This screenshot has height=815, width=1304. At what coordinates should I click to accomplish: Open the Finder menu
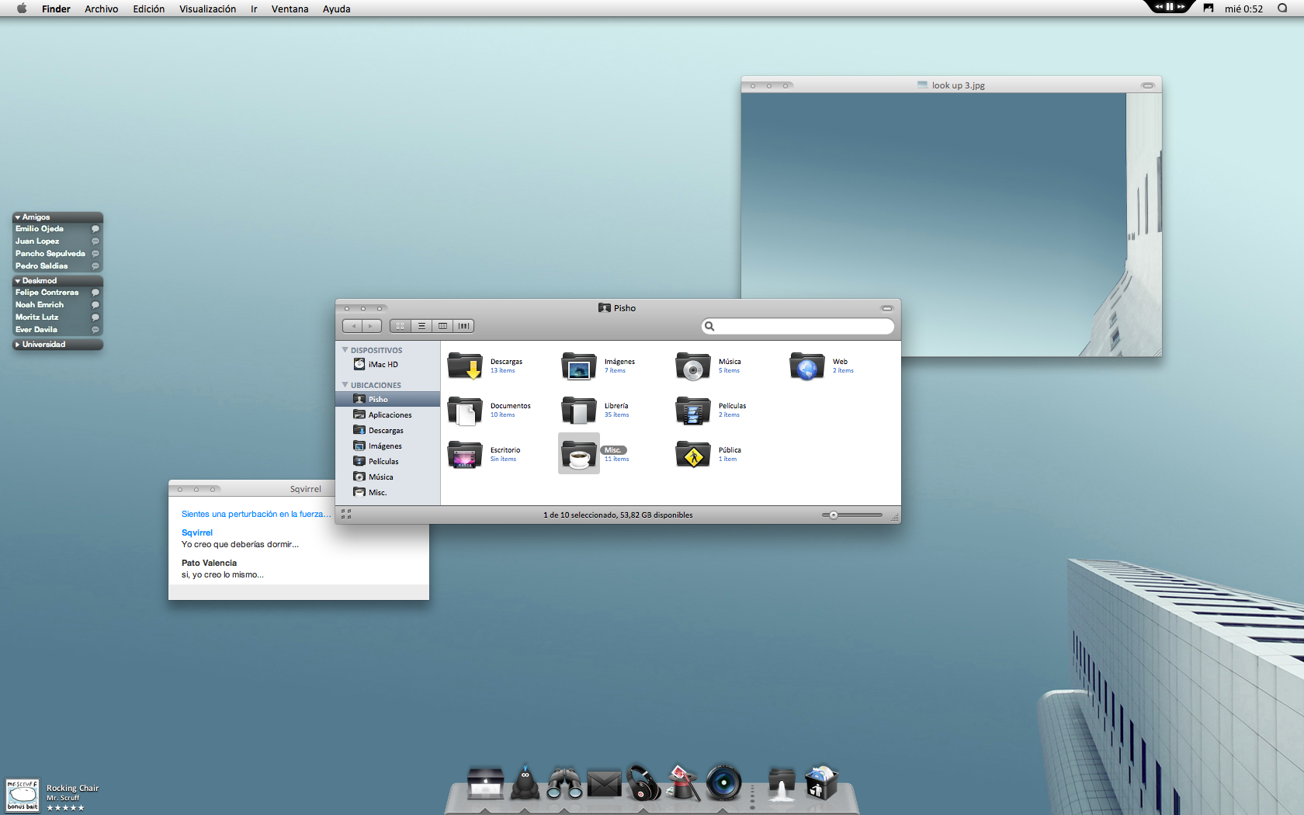(56, 9)
